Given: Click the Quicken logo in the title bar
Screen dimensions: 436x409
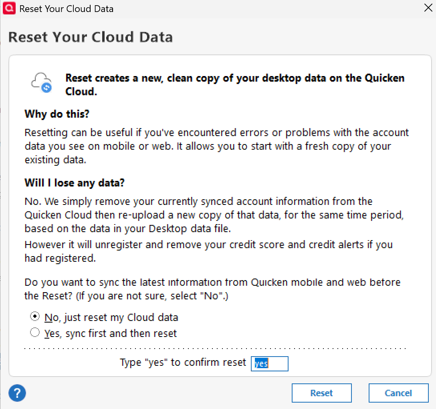Looking at the screenshot, I should click(x=9, y=8).
